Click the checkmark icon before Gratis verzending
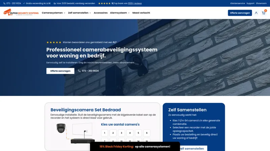The height and width of the screenshot is (151, 270). (x=24, y=3)
